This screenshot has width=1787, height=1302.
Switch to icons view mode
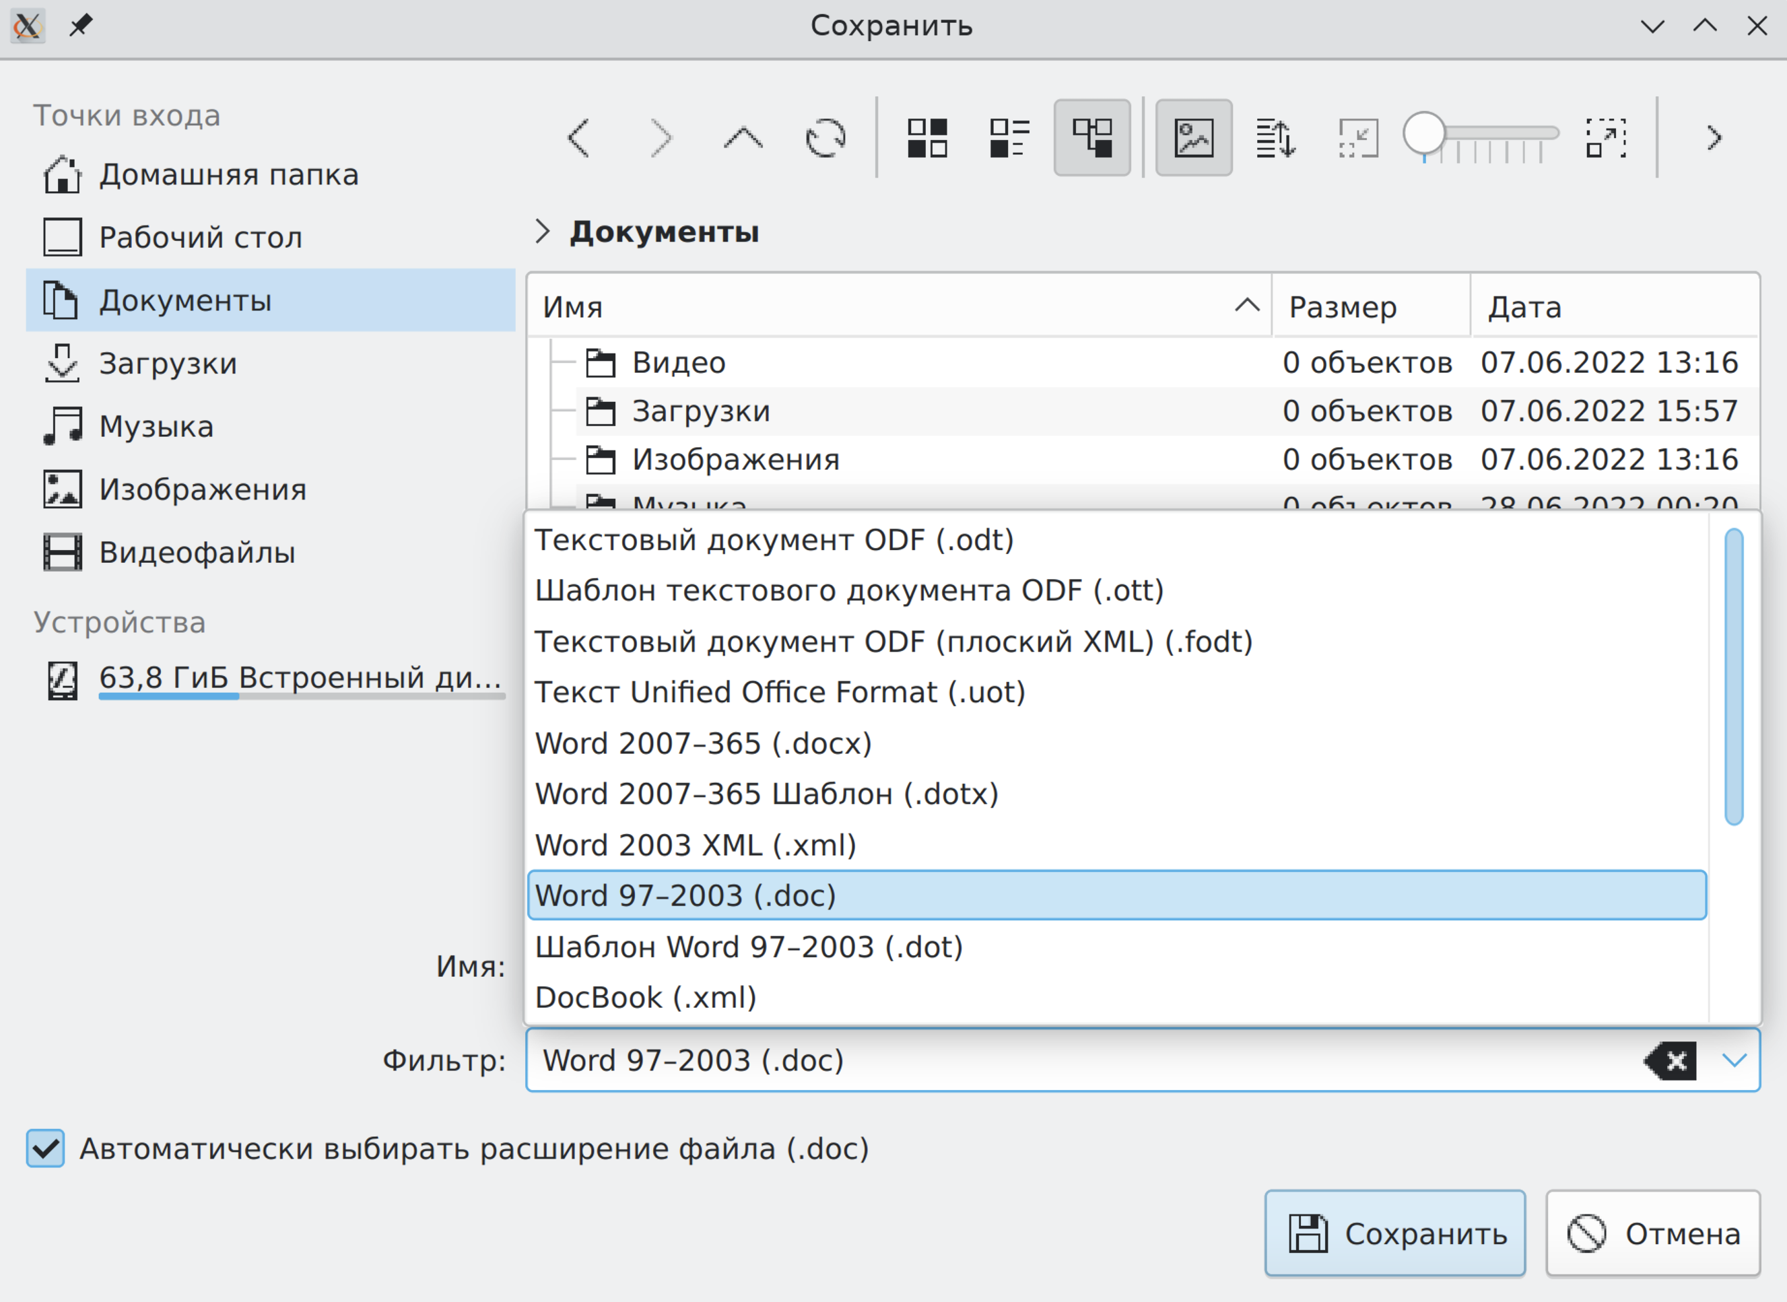click(927, 139)
